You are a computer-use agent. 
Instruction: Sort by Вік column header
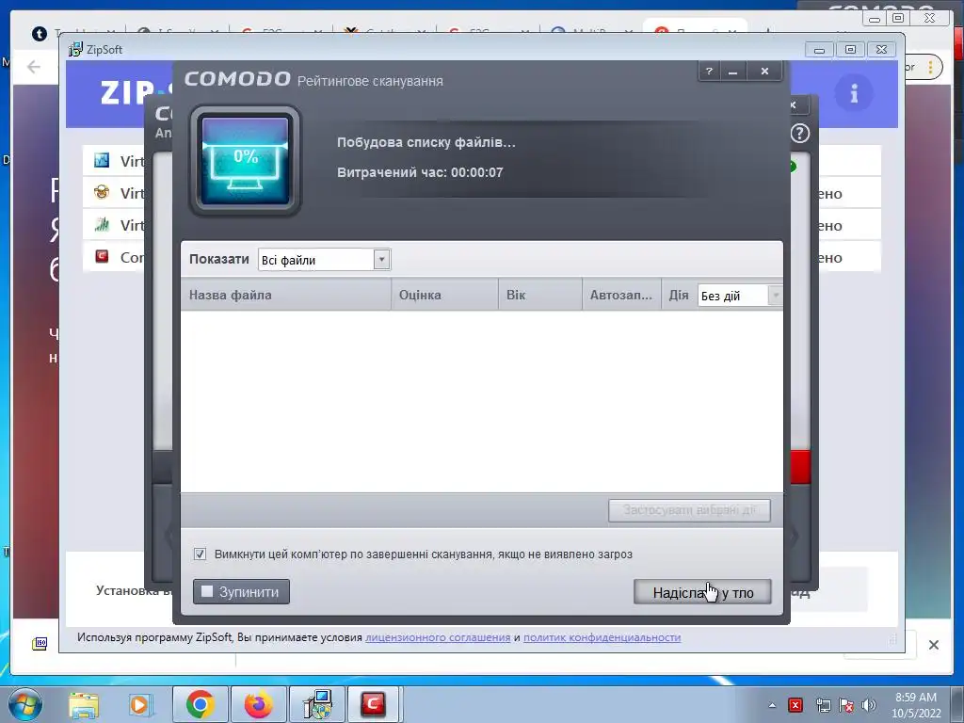tap(539, 295)
